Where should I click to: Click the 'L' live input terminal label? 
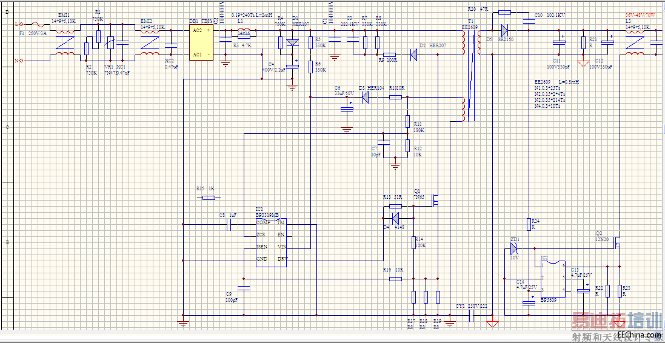16,24
